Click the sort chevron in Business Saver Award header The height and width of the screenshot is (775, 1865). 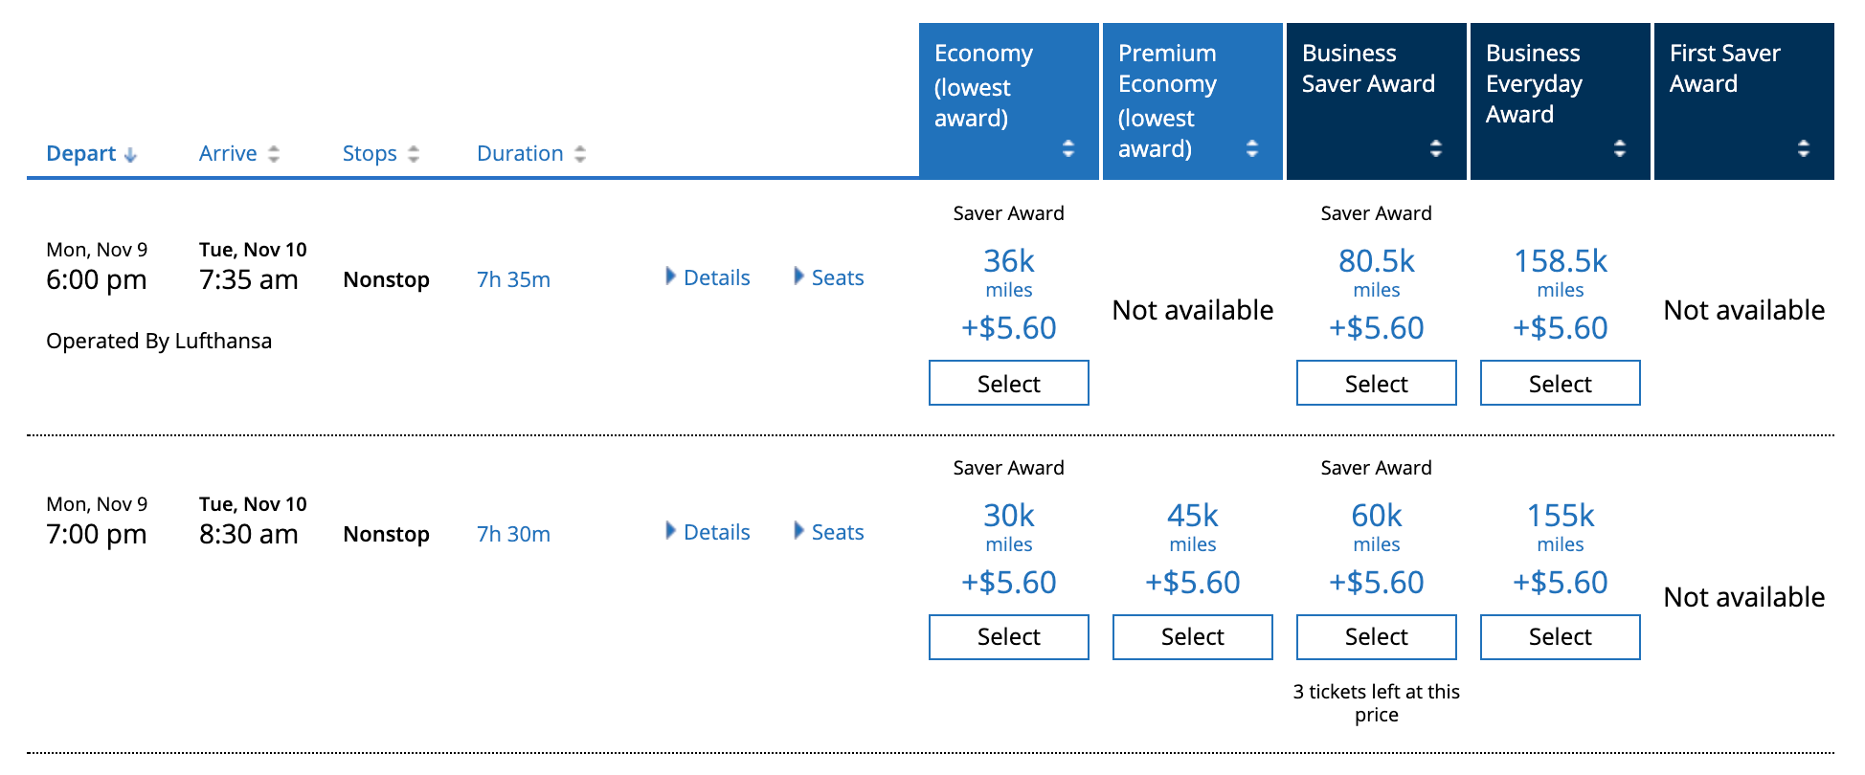[x=1435, y=148]
